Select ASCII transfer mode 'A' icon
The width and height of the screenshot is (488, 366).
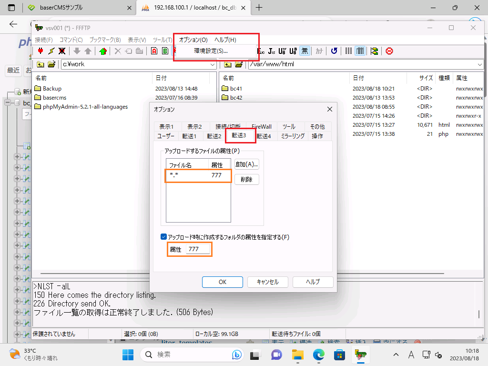click(154, 51)
